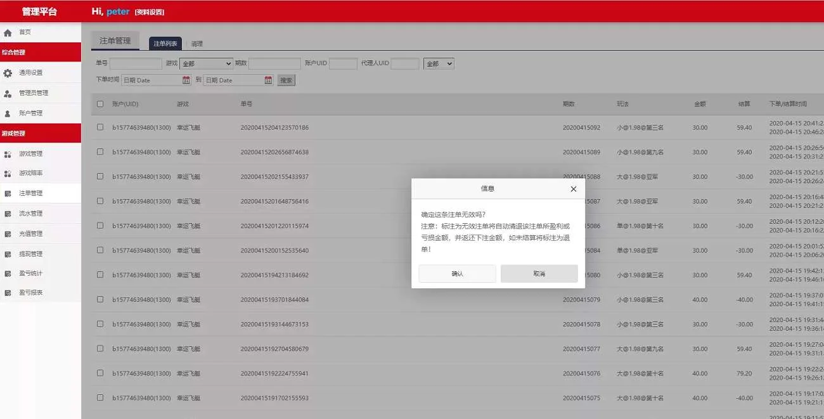Select 盈亏统计 from the sidebar
The image size is (824, 419).
(9, 273)
